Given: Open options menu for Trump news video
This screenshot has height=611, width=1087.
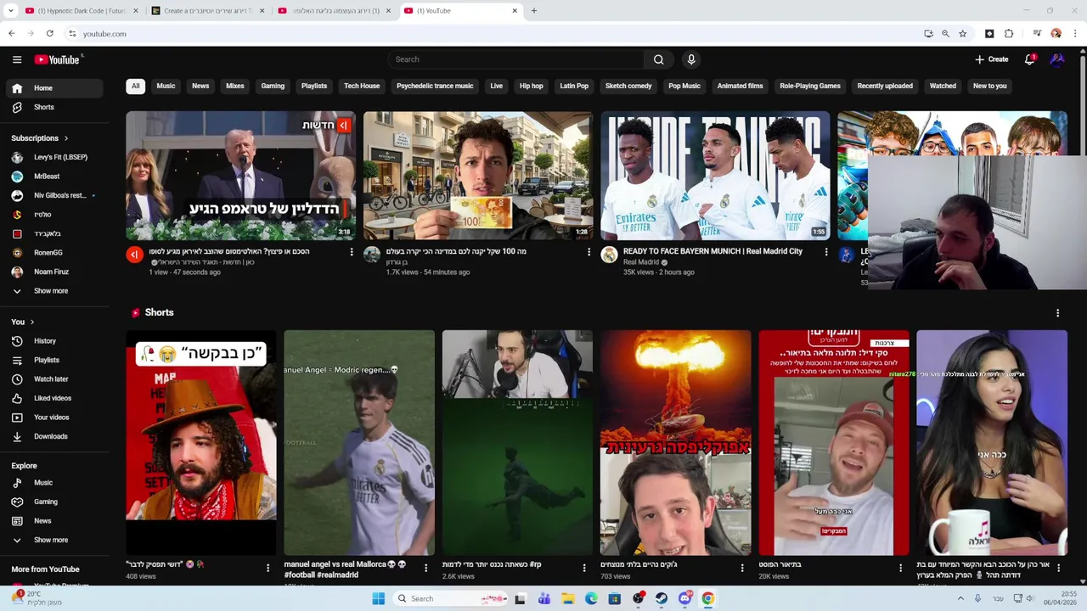Looking at the screenshot, I should (x=352, y=252).
